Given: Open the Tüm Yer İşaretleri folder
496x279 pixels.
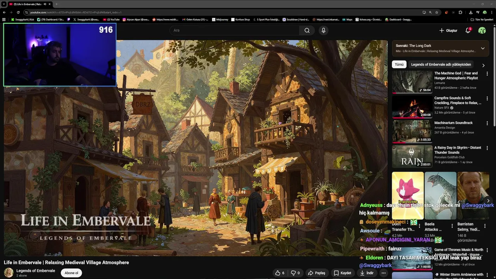Looking at the screenshot, I should point(482,19).
